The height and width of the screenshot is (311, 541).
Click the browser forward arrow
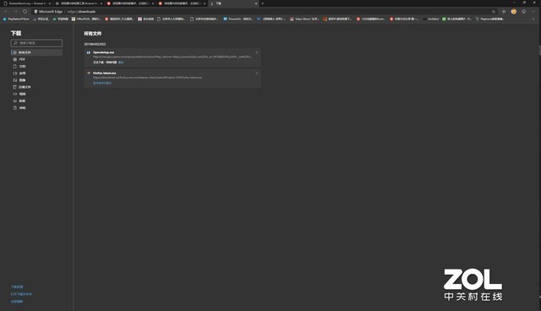pos(15,11)
